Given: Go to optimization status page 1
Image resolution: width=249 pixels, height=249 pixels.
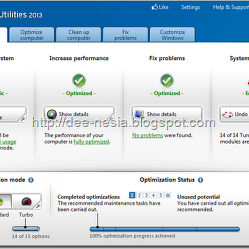Looking at the screenshot, I should (132, 195).
